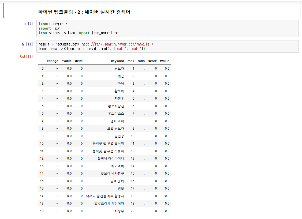The height and width of the screenshot is (219, 302).
Task: Click the Out[11] prompt label
Action: pyautogui.click(x=27, y=56)
